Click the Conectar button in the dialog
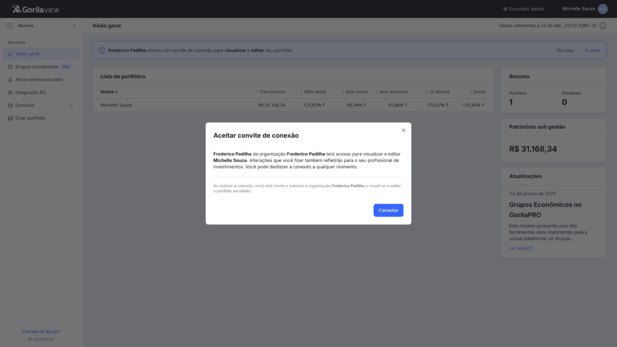This screenshot has width=617, height=347. tap(388, 210)
